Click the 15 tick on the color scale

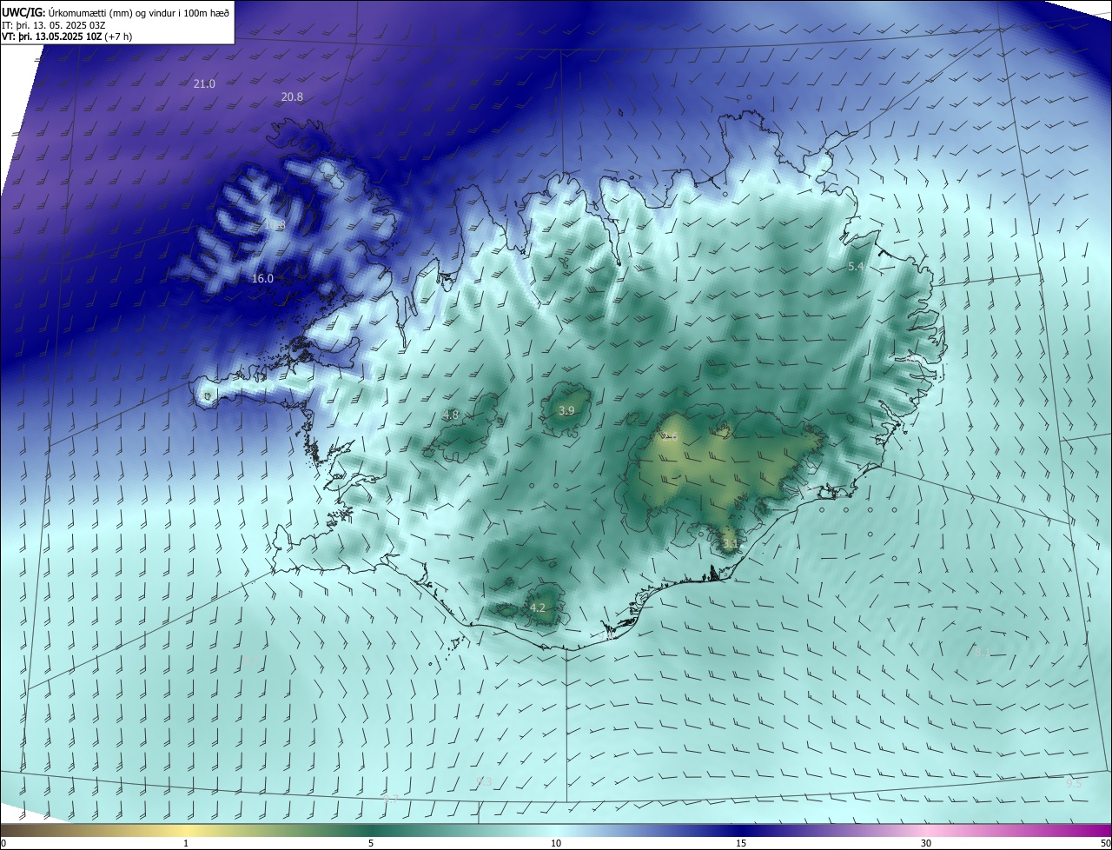click(741, 843)
